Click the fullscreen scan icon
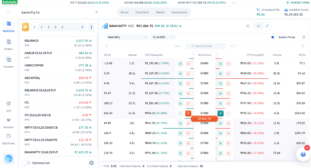 click(248, 26)
